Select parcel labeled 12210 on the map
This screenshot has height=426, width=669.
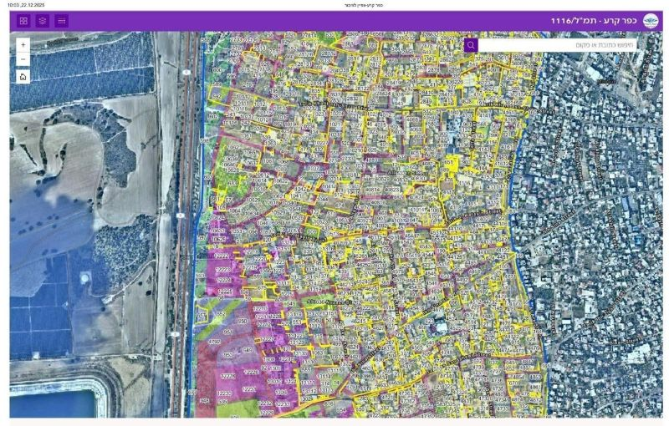(261, 309)
